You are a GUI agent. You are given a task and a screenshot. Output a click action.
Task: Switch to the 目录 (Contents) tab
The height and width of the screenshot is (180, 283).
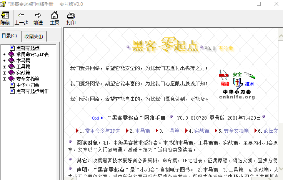tap(10, 36)
